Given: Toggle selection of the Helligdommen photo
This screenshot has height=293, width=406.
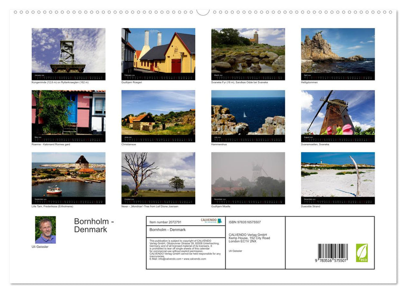Looking at the screenshot, I should click(338, 53).
